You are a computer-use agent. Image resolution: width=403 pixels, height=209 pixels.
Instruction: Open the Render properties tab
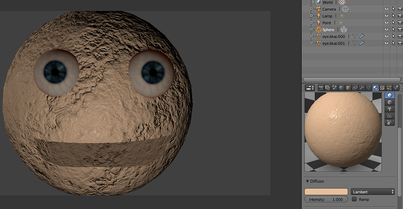(321, 88)
